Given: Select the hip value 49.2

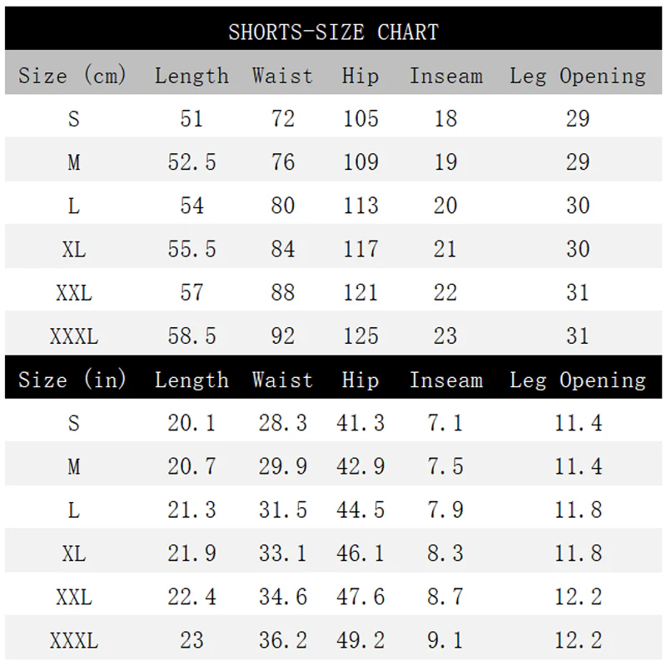Looking at the screenshot, I should tap(360, 640).
